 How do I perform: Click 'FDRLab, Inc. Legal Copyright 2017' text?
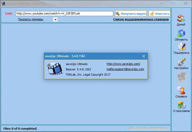88,75
